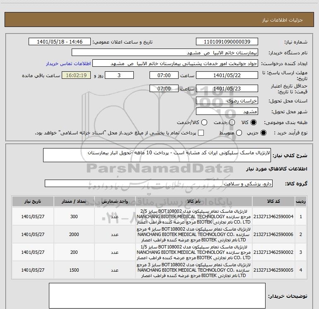The image size is (319, 309).
Task: Click the تعداد / مقدار column header
Action: tap(74, 202)
